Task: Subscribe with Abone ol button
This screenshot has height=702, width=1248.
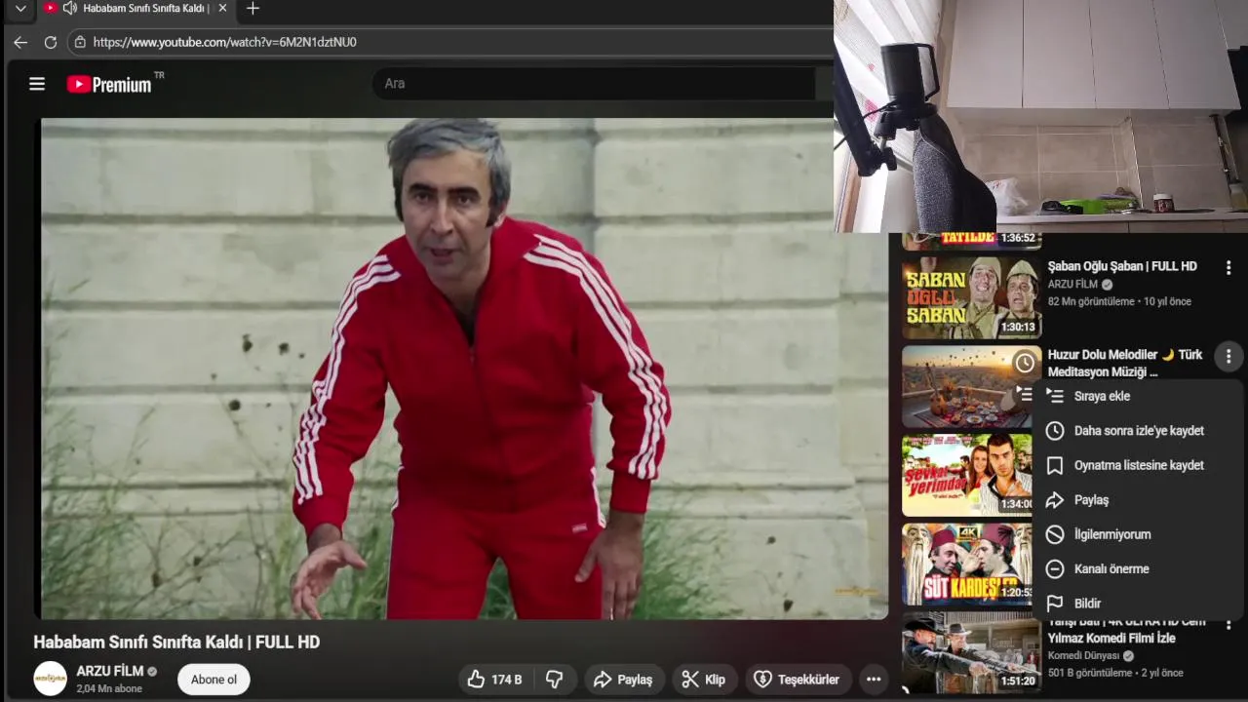Action: click(214, 680)
